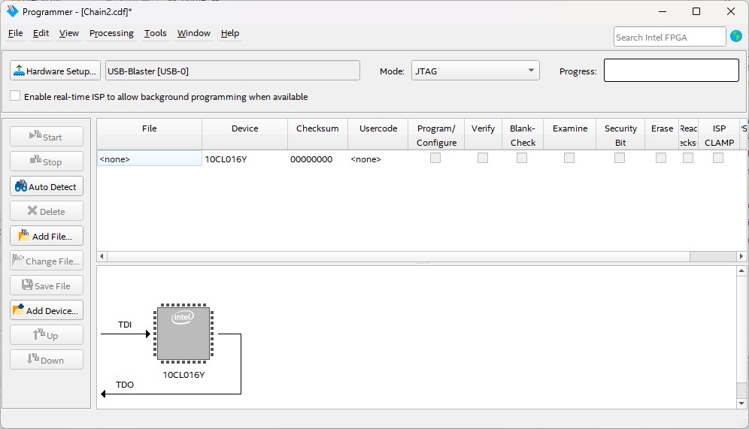Open the View menu
Screen dimensions: 749x429
pos(68,33)
